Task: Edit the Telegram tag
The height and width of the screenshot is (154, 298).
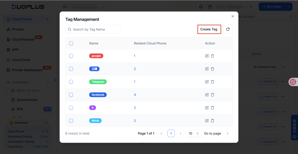Action: click(207, 82)
